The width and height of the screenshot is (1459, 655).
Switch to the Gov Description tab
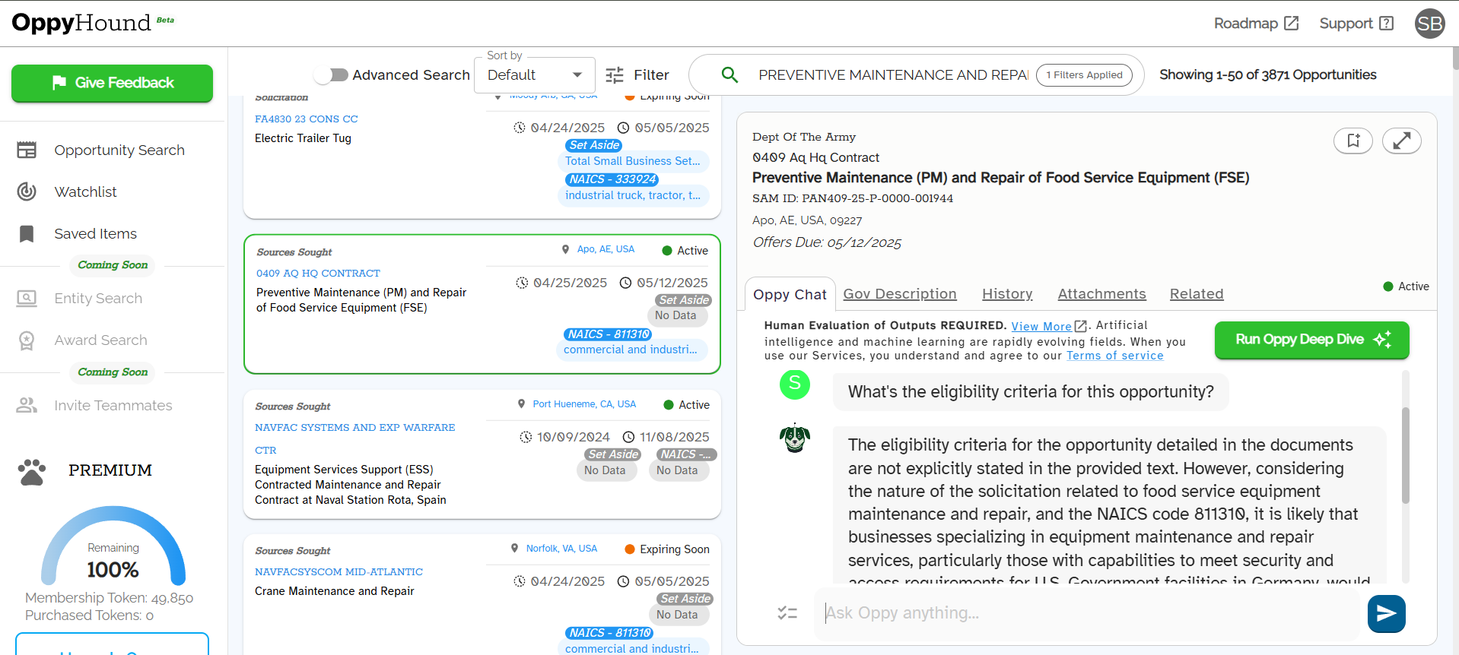coord(900,294)
